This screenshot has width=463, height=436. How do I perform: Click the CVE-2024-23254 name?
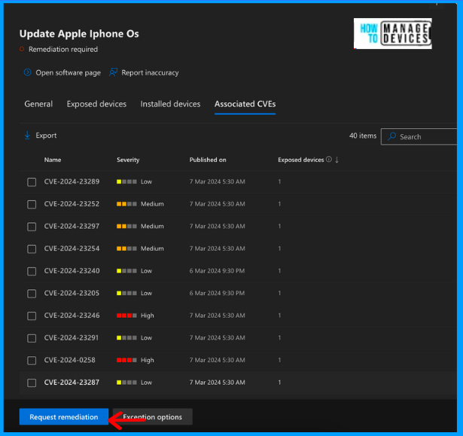[72, 248]
